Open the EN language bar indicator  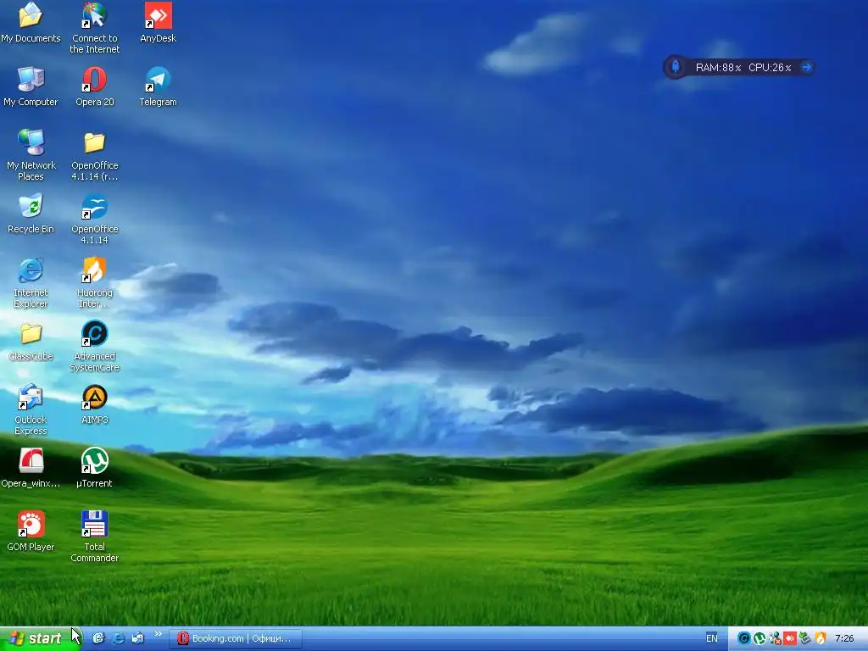click(x=712, y=637)
